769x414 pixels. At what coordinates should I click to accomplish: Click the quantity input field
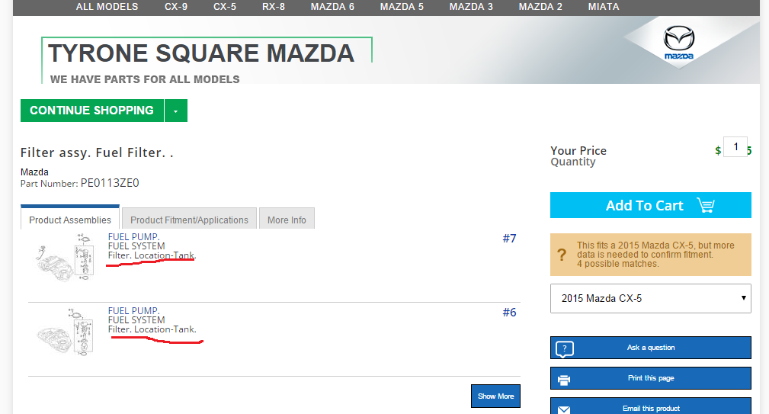tap(735, 146)
